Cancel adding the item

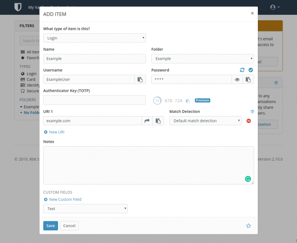coord(69,225)
